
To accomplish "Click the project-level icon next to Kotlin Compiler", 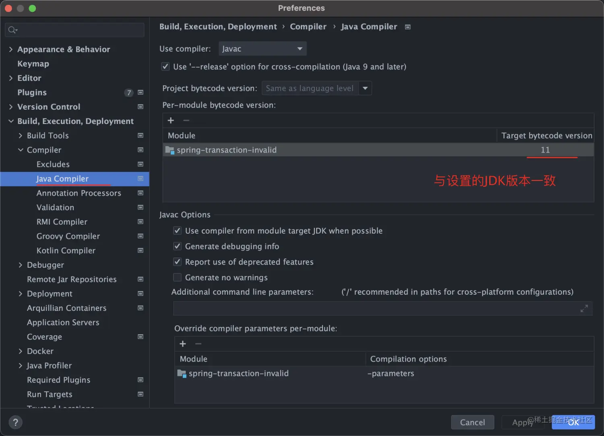I will click(141, 250).
